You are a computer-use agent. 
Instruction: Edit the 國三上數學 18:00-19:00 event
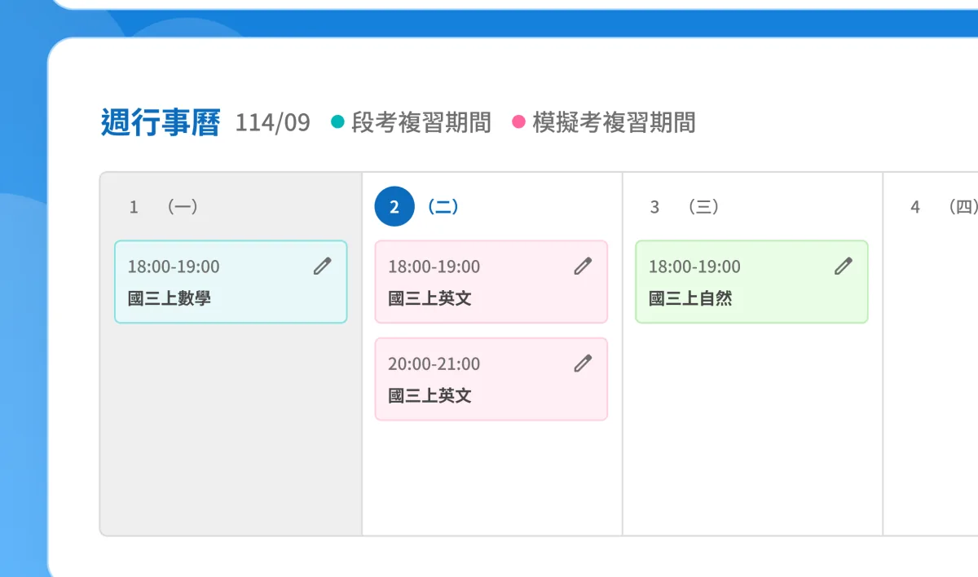(x=323, y=266)
